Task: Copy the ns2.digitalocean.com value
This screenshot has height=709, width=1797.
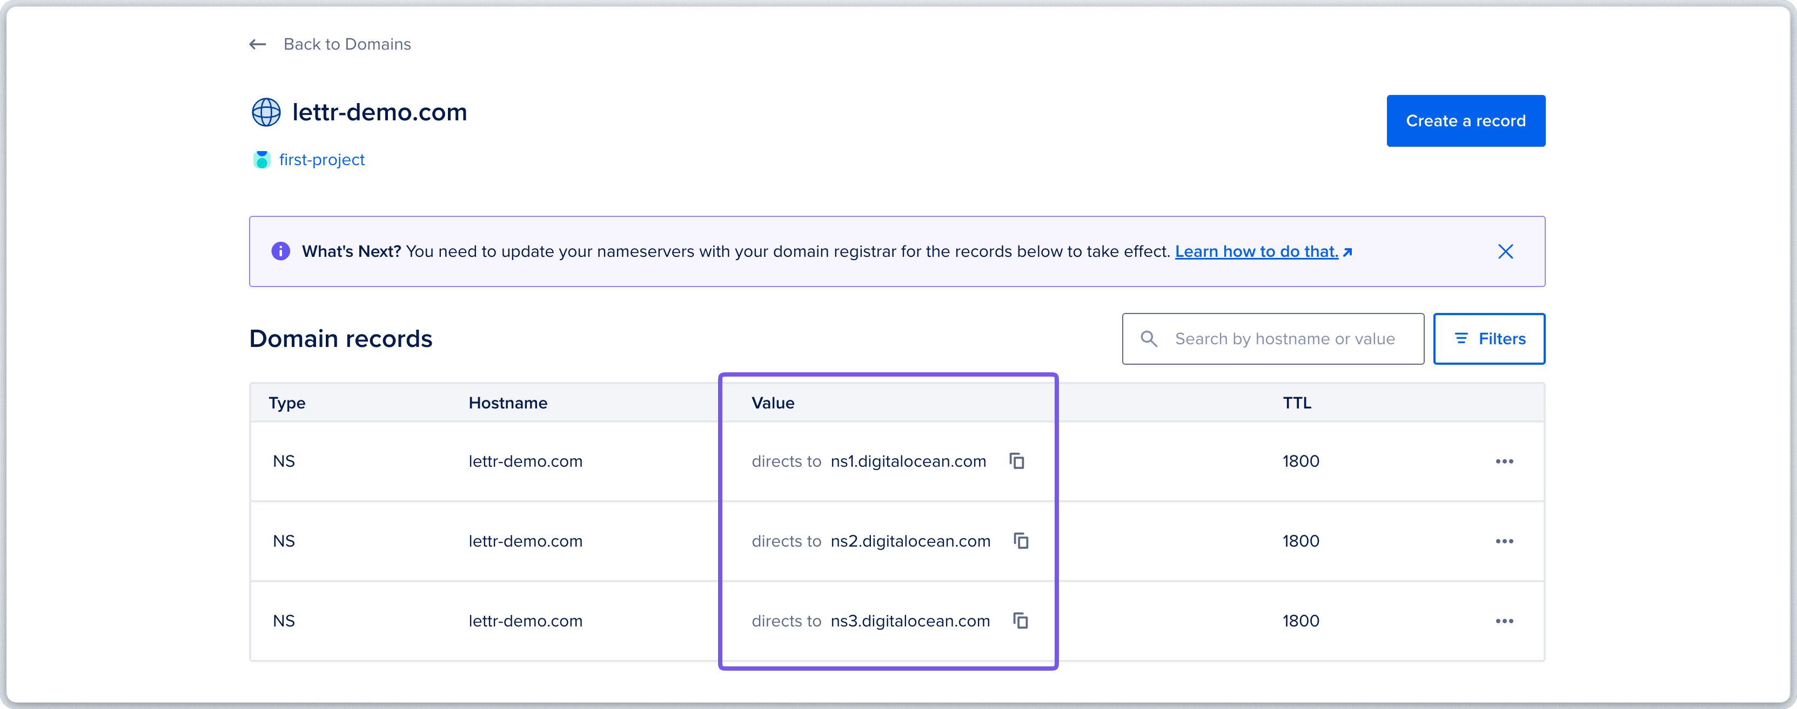Action: click(x=1021, y=541)
